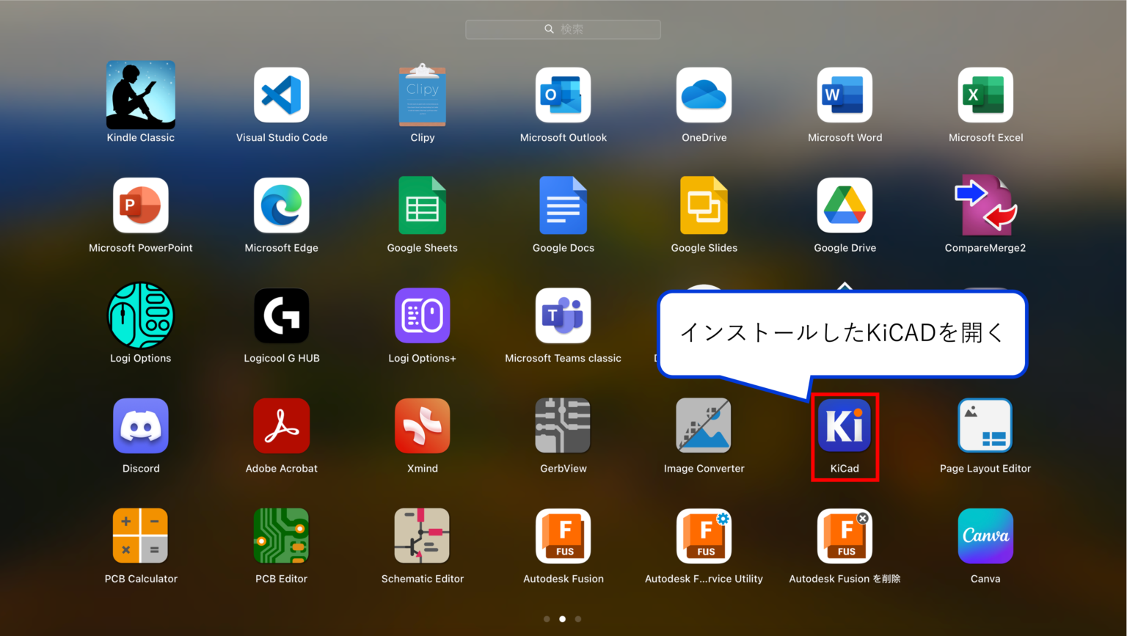Open Microsoft Teams classic
This screenshot has height=636, width=1127.
[563, 315]
